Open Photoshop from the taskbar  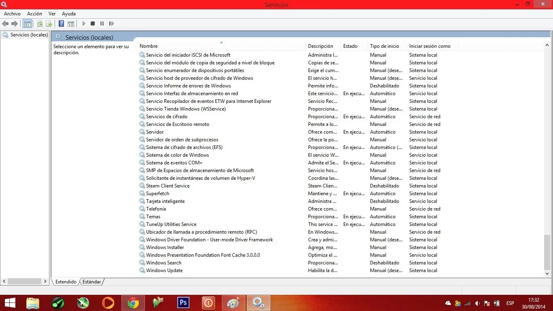183,303
